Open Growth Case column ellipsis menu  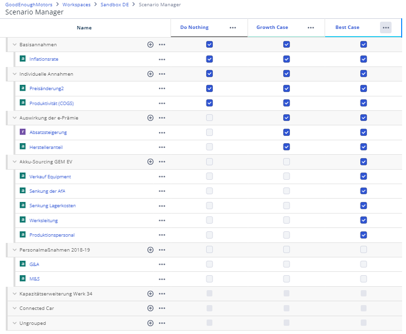(x=311, y=28)
